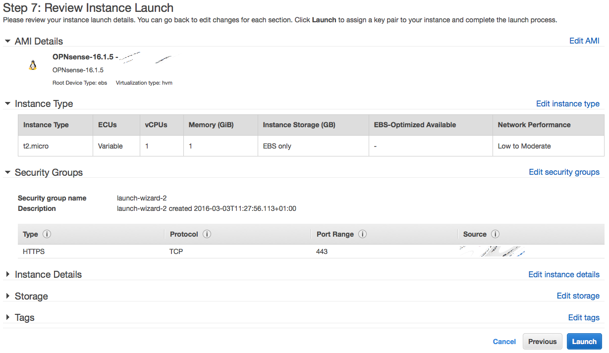Click info icon next to Source column
609x353 pixels.
pyautogui.click(x=495, y=234)
